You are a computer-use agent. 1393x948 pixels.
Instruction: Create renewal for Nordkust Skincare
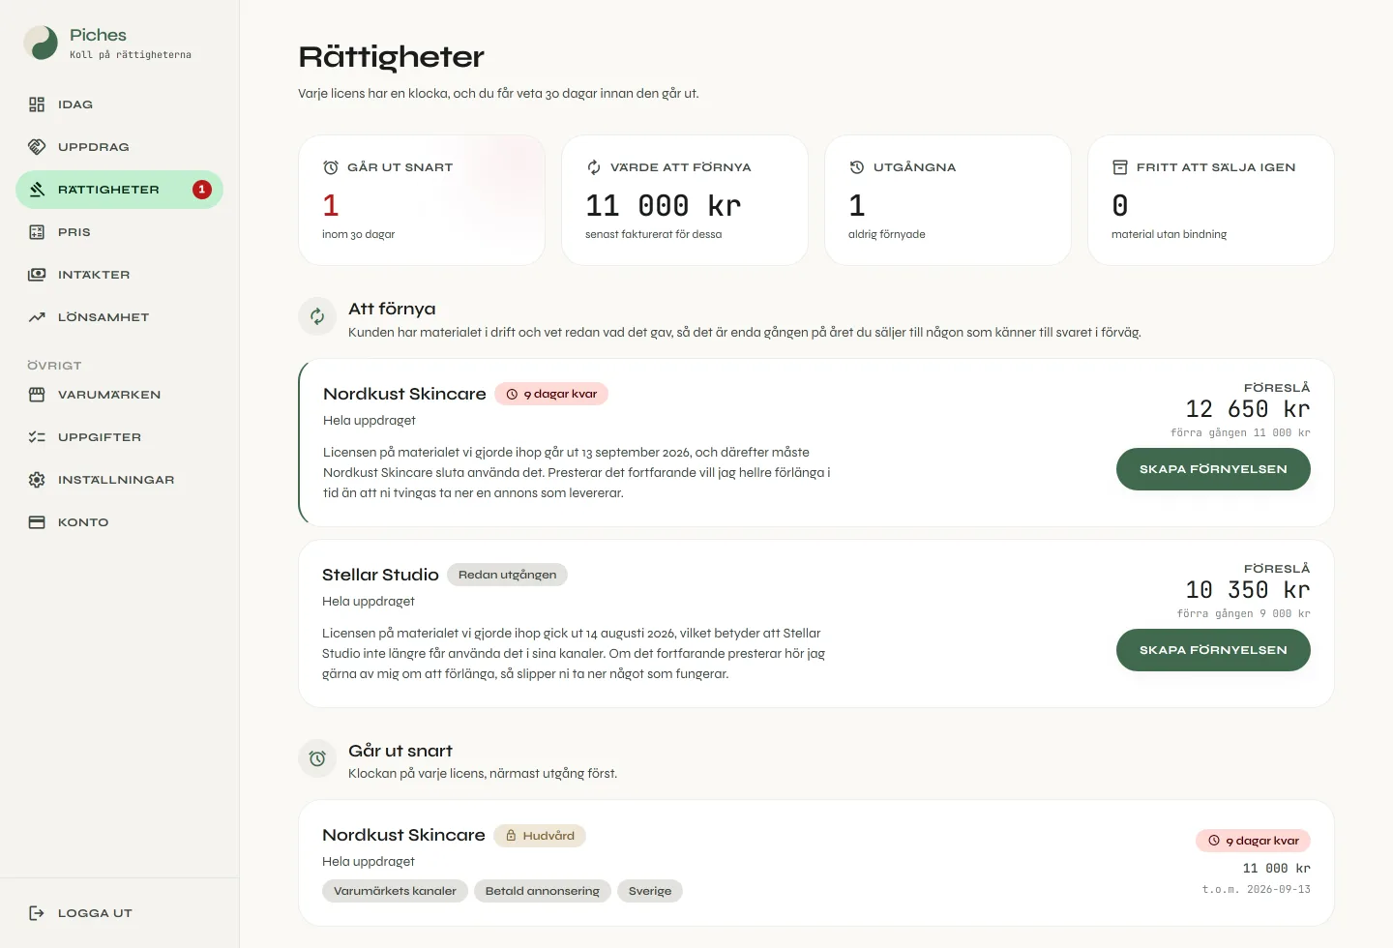click(1213, 469)
